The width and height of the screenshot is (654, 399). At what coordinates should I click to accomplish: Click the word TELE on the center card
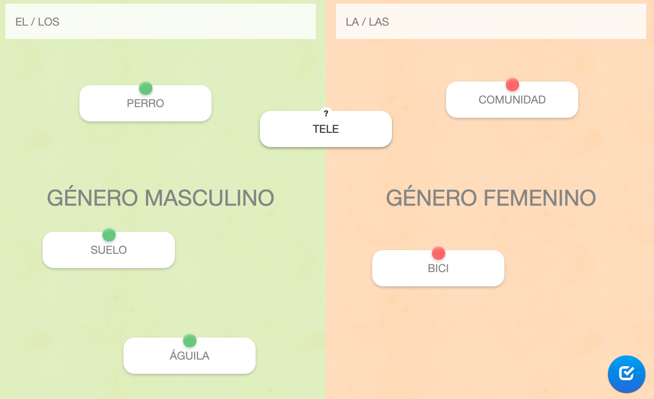click(x=326, y=129)
